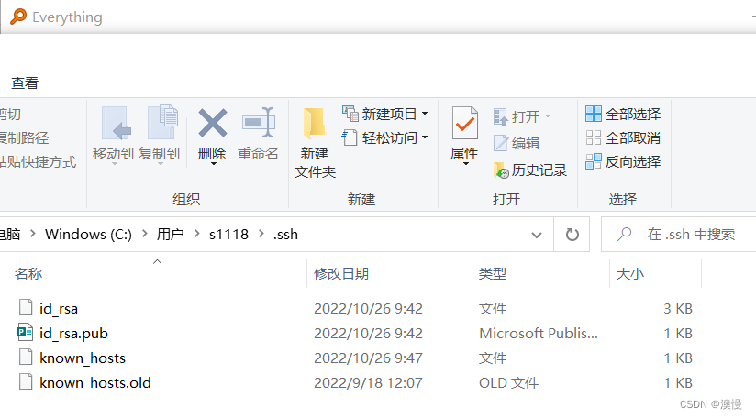Expand the chevron after Windows (C:)
The width and height of the screenshot is (756, 418).
pyautogui.click(x=144, y=234)
